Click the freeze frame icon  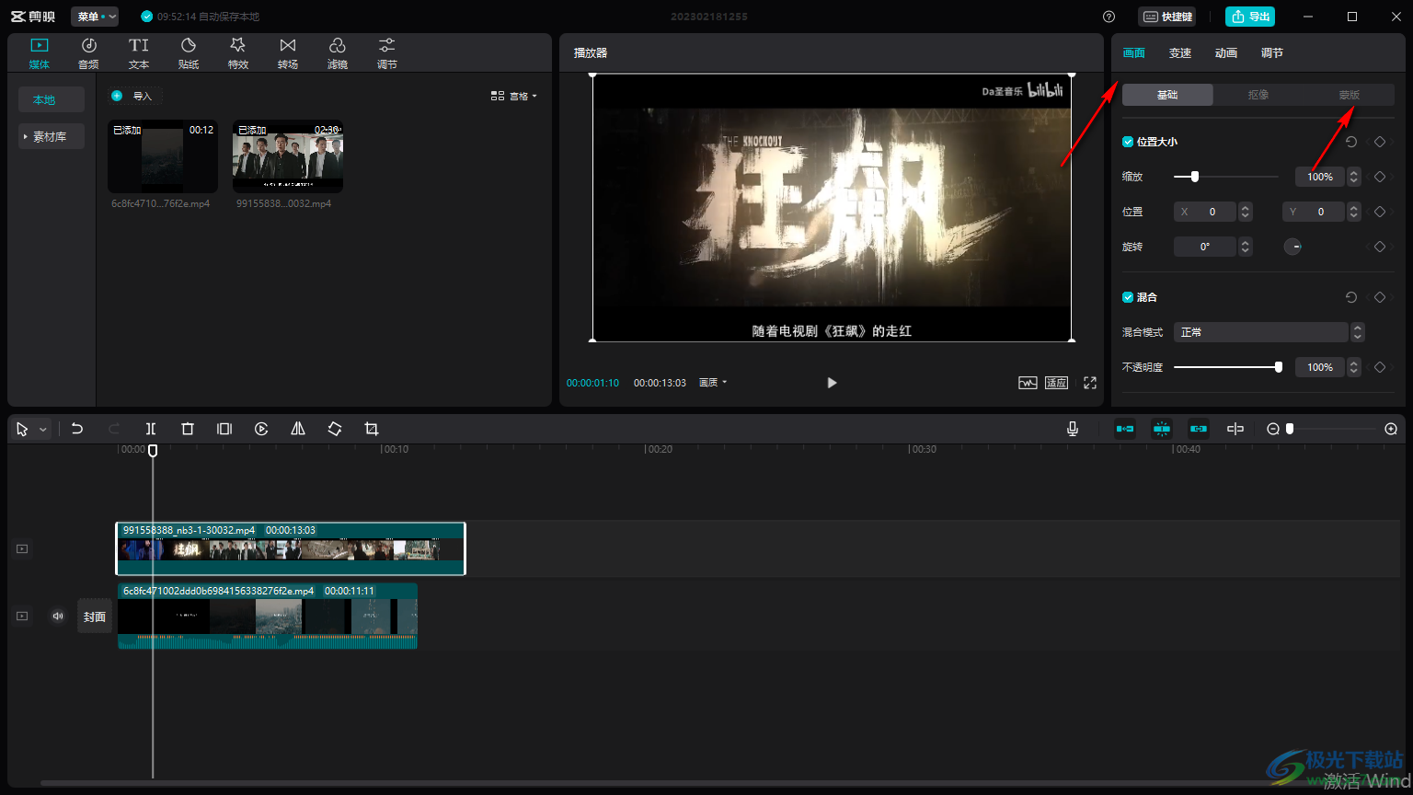[x=224, y=429]
